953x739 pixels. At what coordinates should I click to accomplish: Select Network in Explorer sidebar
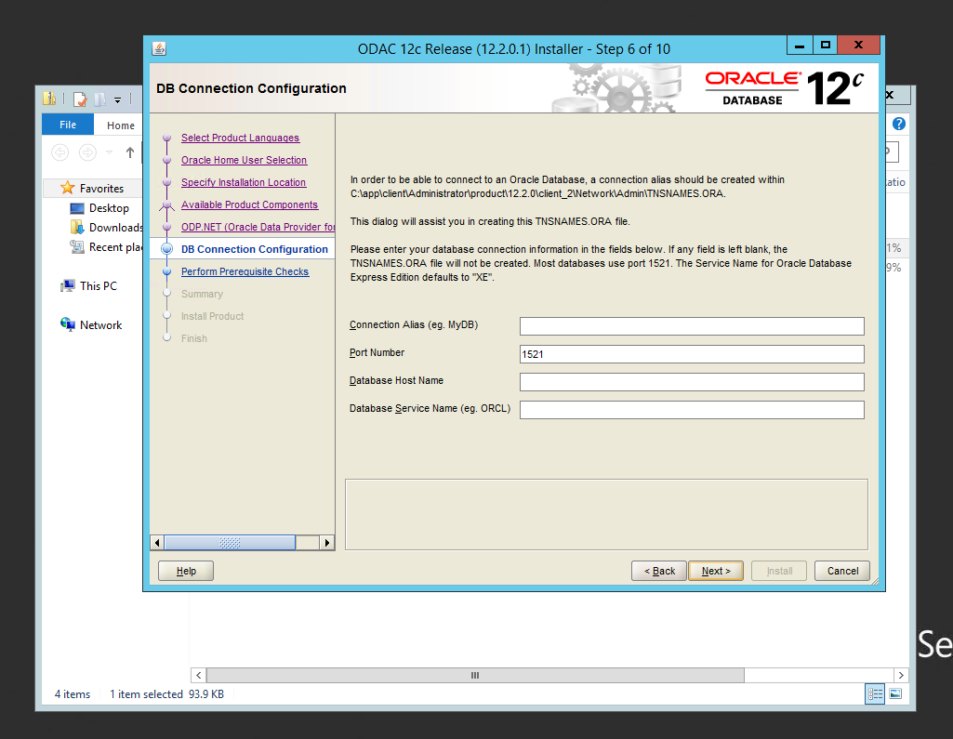101,325
